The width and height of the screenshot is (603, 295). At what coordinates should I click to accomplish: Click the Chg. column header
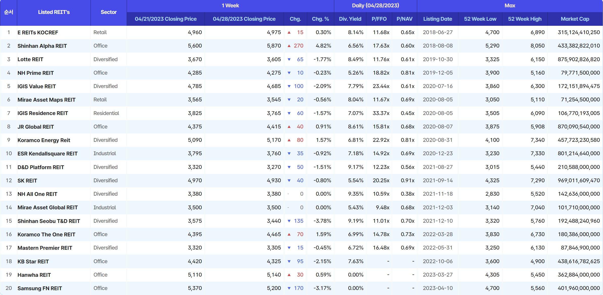[295, 19]
